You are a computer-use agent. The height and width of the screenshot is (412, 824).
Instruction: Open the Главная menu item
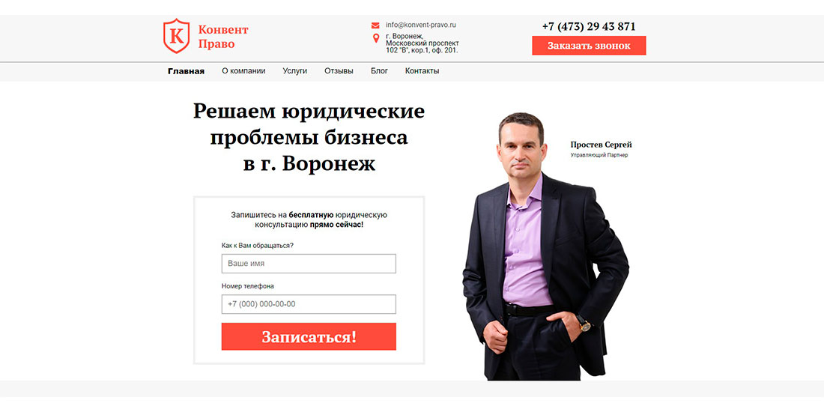point(186,71)
